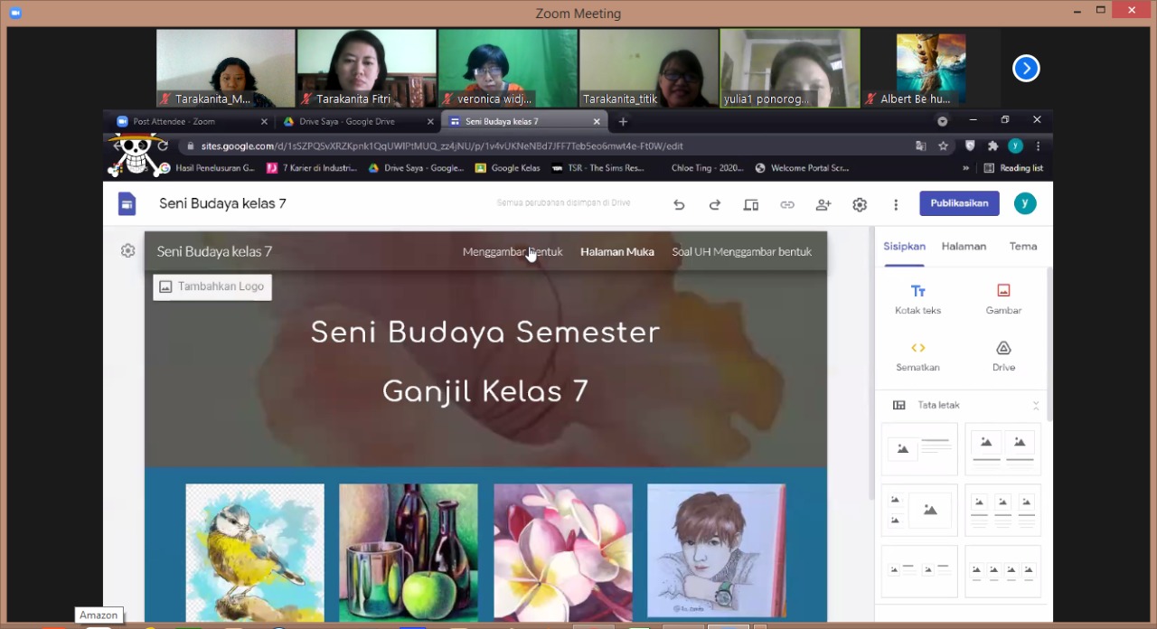Select the bird painting image
This screenshot has width=1157, height=629.
pyautogui.click(x=255, y=552)
